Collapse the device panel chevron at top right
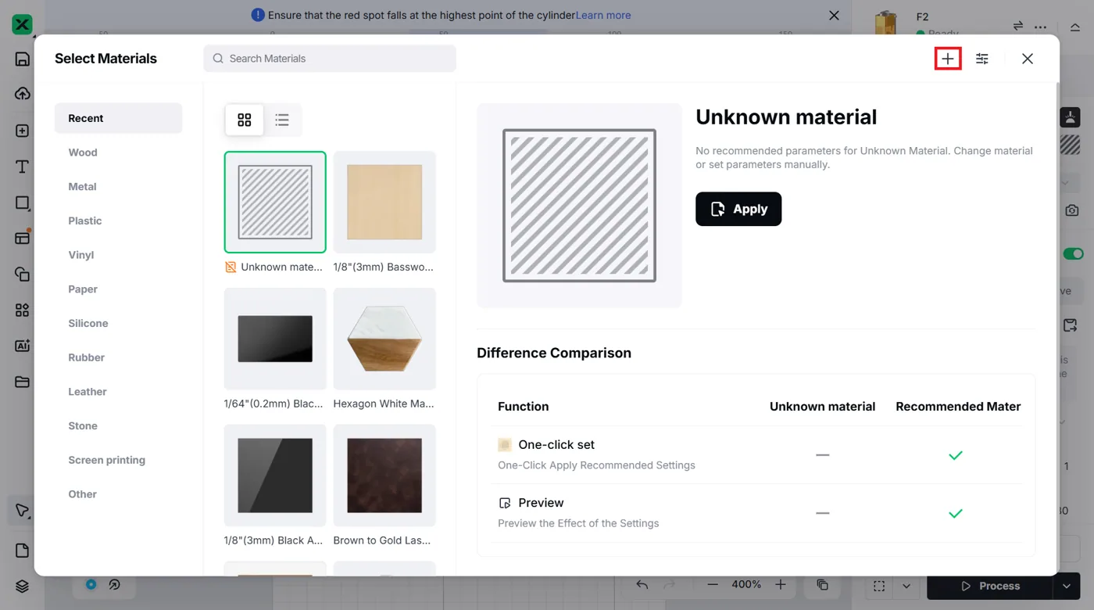Screen dimensions: 1094x610 coord(1075,27)
